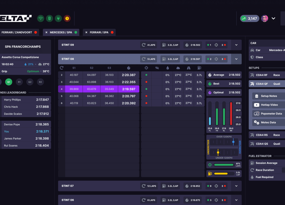
Task: Collapse the Stint 08 panel
Action: pyautogui.click(x=236, y=59)
